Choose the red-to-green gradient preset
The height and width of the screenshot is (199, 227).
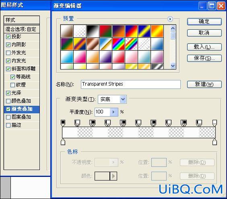click(105, 31)
